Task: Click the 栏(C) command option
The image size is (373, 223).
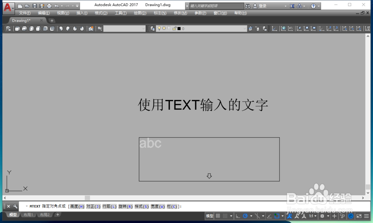Action: [172, 206]
